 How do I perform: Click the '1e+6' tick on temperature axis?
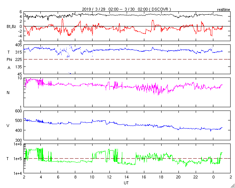18,144
